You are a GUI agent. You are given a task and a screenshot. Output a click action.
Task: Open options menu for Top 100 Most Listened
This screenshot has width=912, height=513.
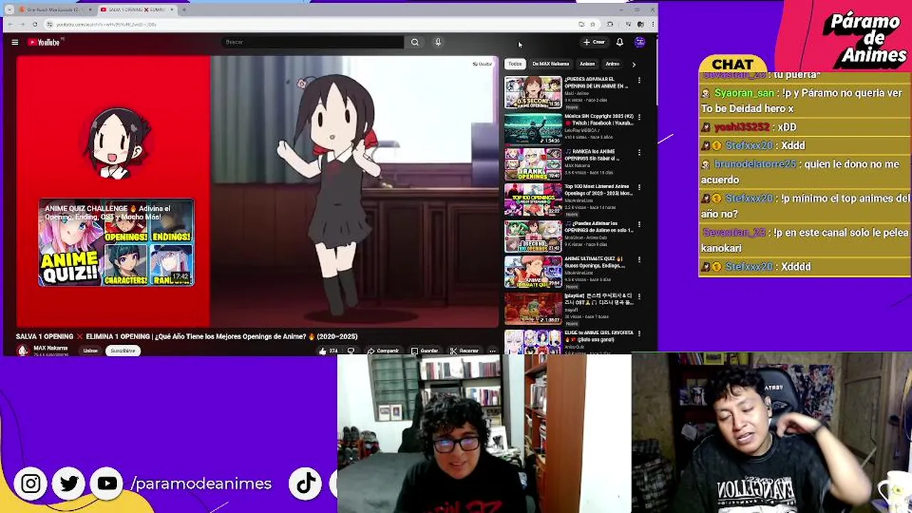pos(639,188)
